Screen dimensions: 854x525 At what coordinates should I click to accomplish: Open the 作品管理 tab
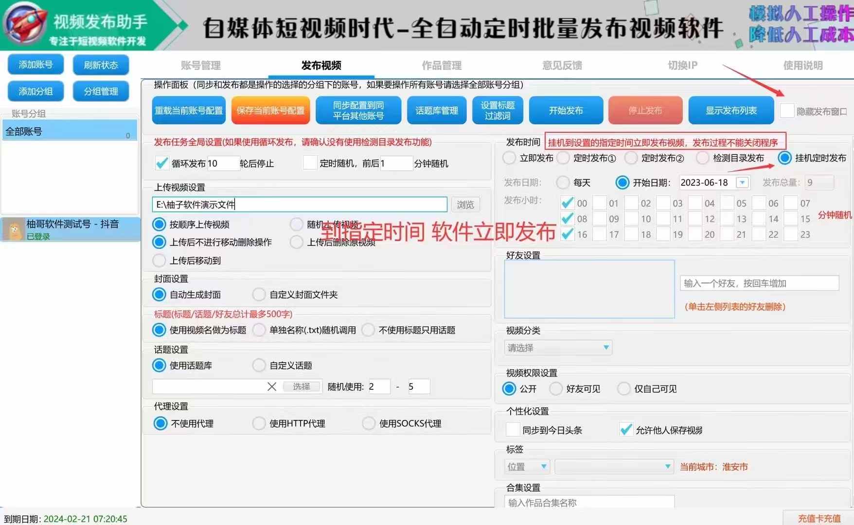tap(441, 65)
